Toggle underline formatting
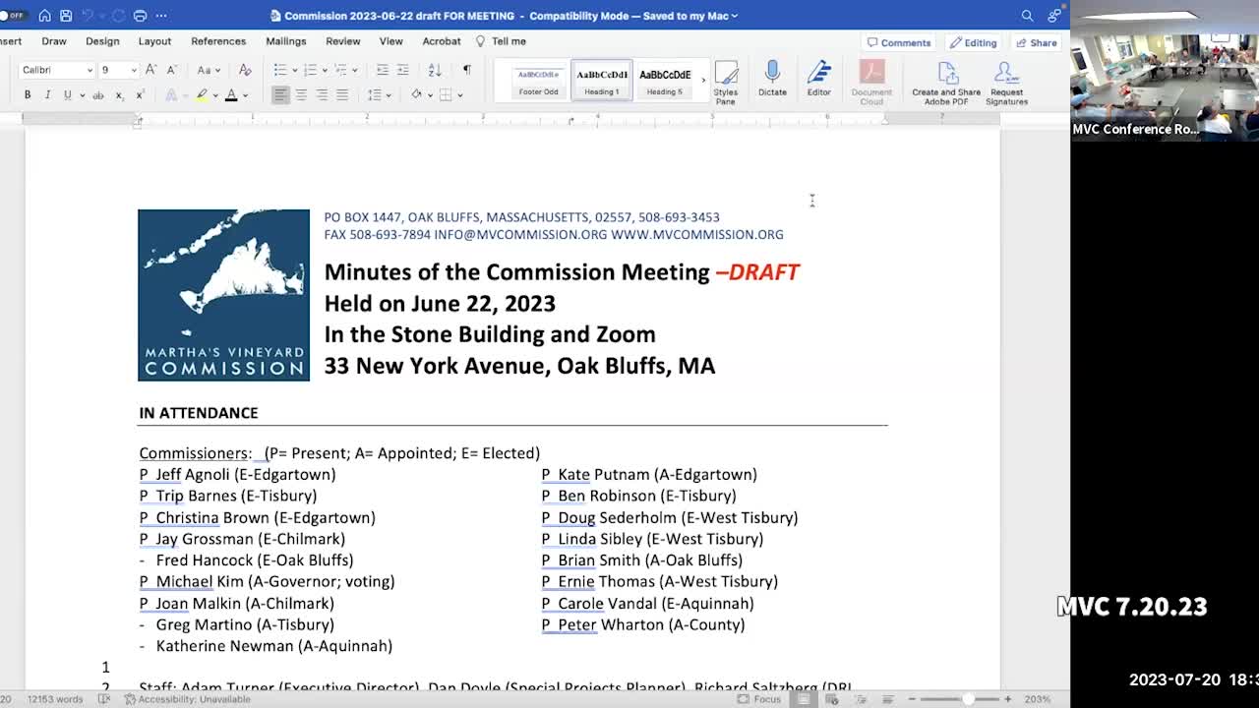The width and height of the screenshot is (1259, 708). point(67,95)
